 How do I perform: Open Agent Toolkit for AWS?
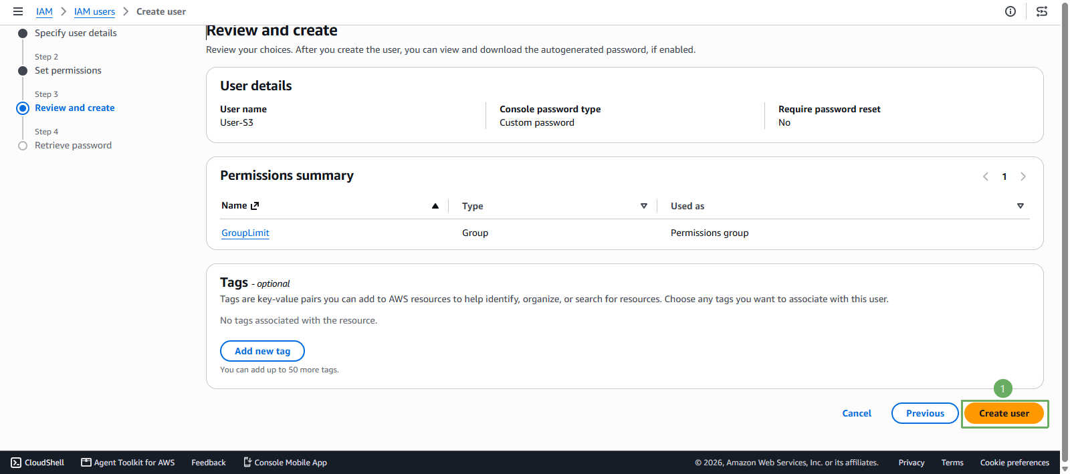point(128,463)
